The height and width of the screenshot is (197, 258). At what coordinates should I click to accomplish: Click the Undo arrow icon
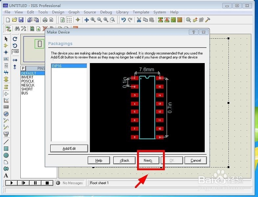(123, 20)
